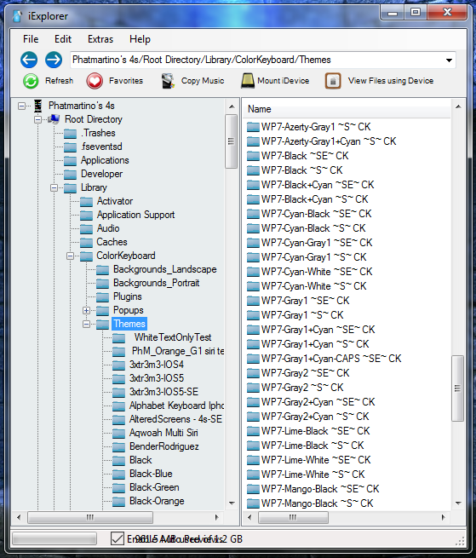Click the Backgrounds_Landscape folder icon
Screen dimensions: 476x558
[x=102, y=270]
